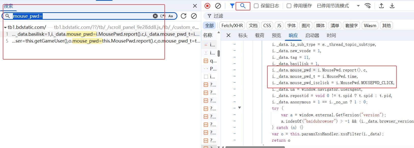Click the i._data.new_vcode code line
The height and width of the screenshot is (148, 414).
(x=297, y=51)
